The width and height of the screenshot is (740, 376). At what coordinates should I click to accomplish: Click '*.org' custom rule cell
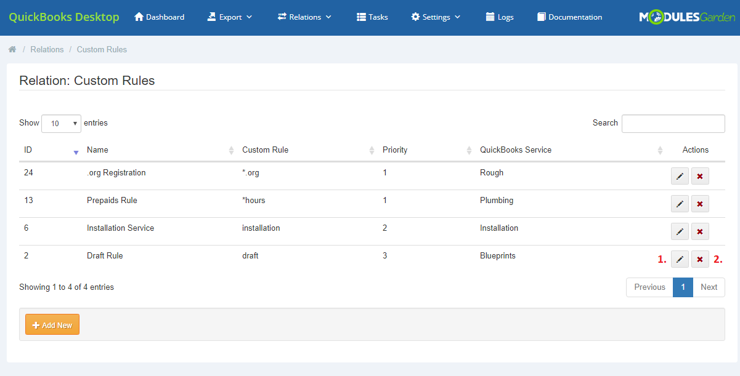pyautogui.click(x=251, y=173)
